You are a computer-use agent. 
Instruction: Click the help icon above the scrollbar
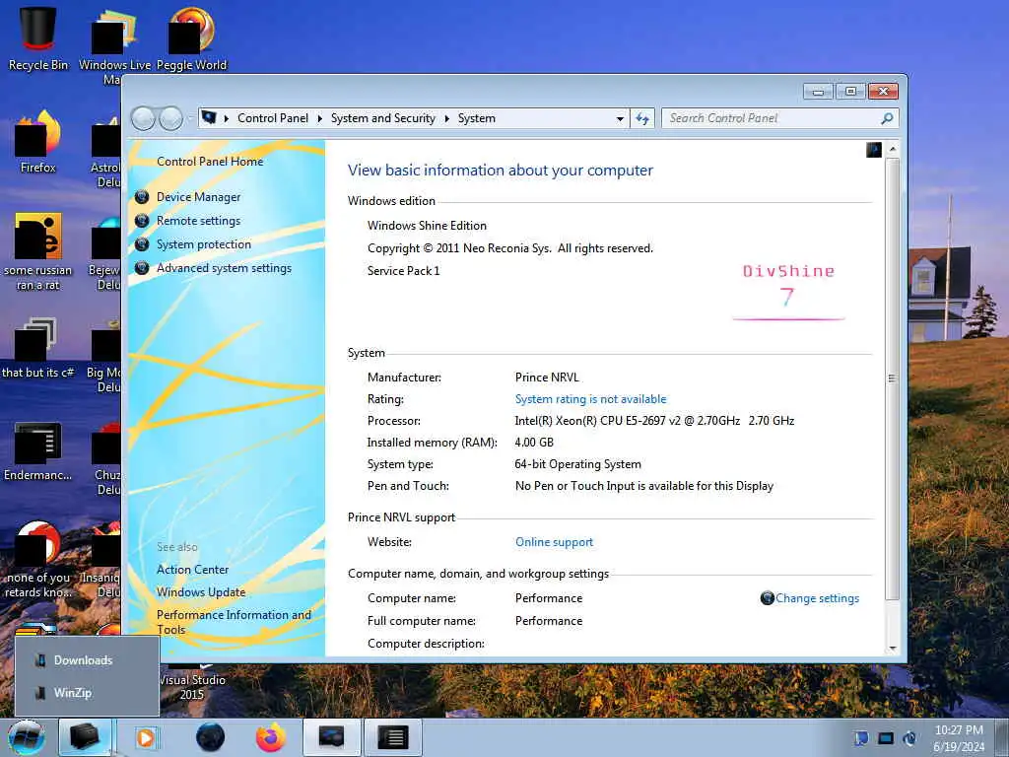coord(874,150)
